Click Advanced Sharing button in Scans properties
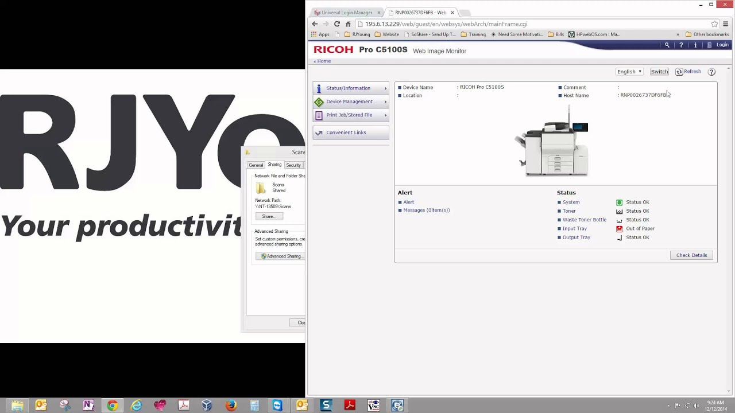 (280, 256)
